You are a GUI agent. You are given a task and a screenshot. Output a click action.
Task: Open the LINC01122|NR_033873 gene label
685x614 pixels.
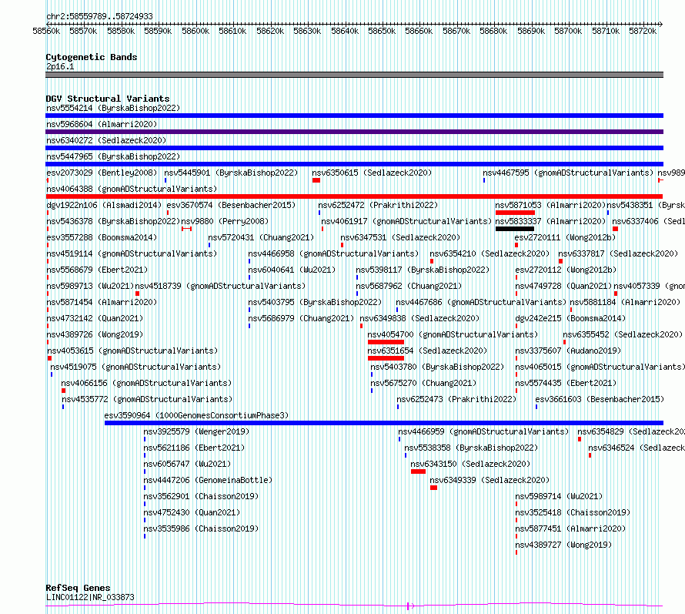click(90, 597)
